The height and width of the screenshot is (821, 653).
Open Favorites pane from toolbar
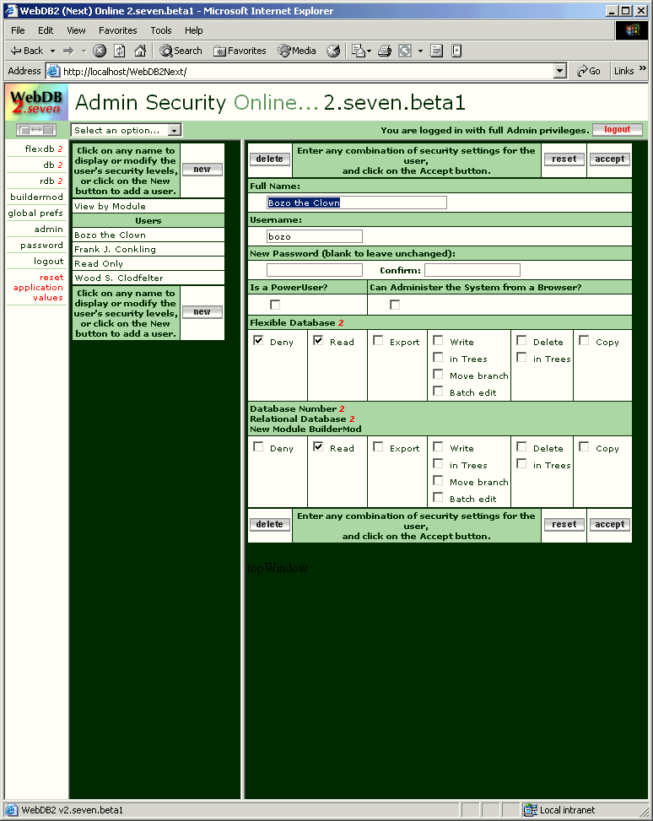click(x=240, y=51)
